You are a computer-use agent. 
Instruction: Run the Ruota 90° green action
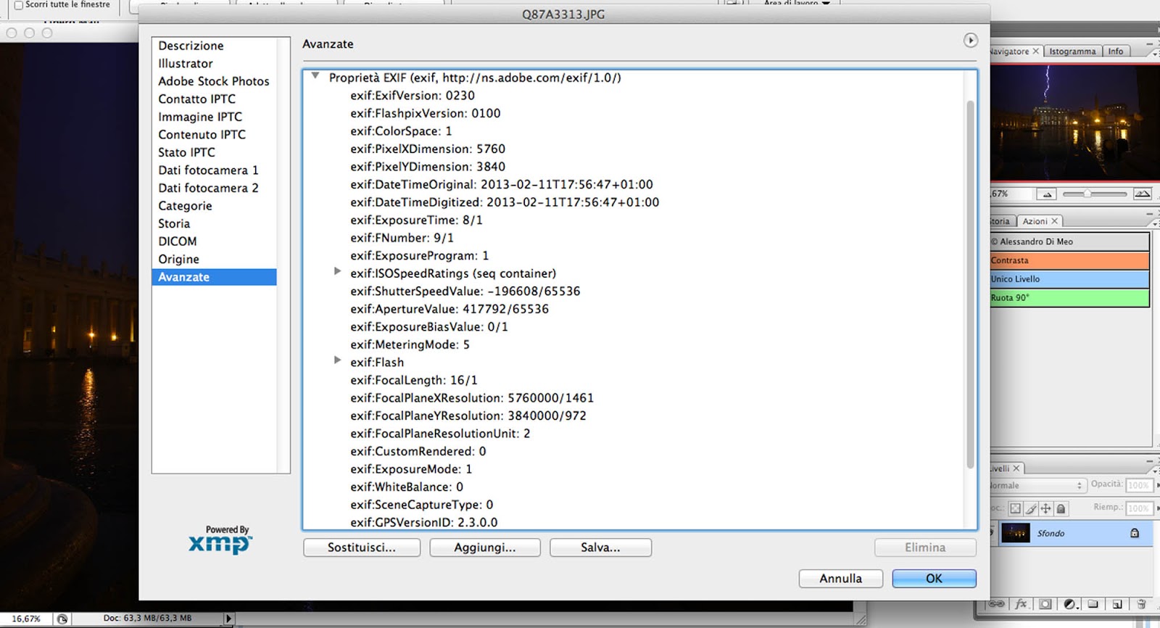tap(1069, 298)
